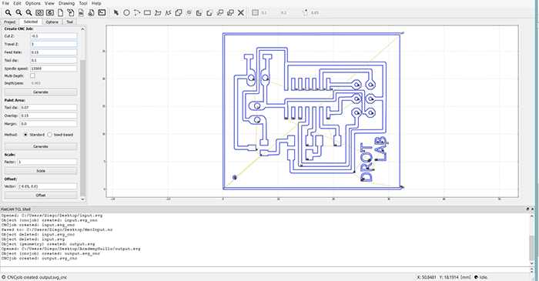Switch to the Options tab
This screenshot has height=281, width=539.
[x=52, y=22]
